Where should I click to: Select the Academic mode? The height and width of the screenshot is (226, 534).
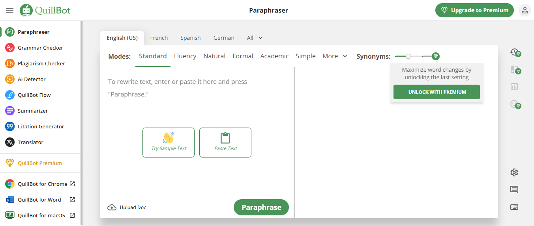(x=274, y=56)
